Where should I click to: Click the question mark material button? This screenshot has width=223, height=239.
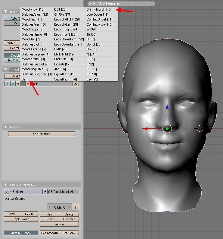coord(76,207)
